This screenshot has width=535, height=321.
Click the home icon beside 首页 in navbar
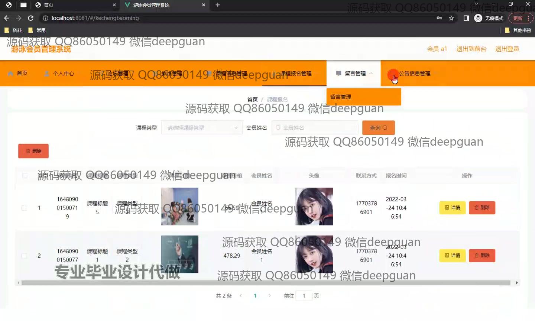11,74
